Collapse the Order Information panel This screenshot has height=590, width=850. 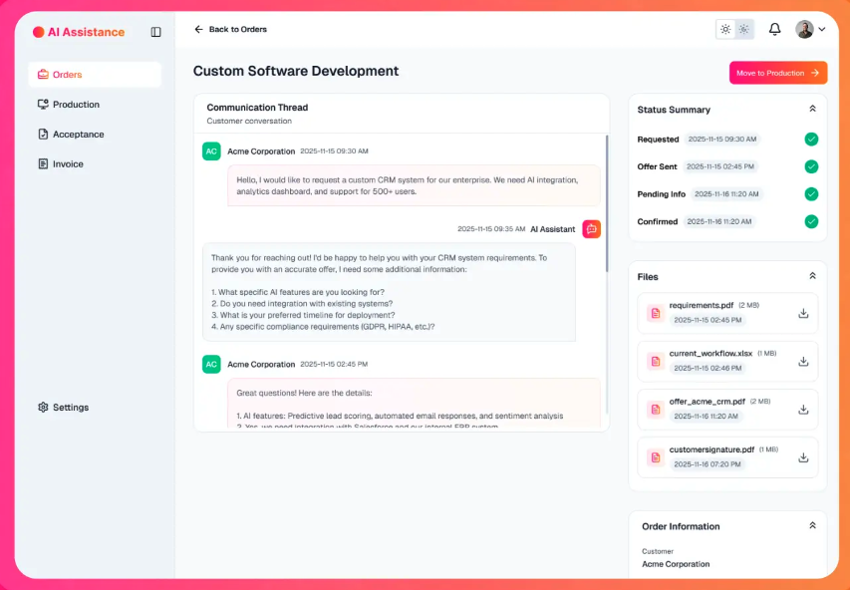(x=812, y=525)
